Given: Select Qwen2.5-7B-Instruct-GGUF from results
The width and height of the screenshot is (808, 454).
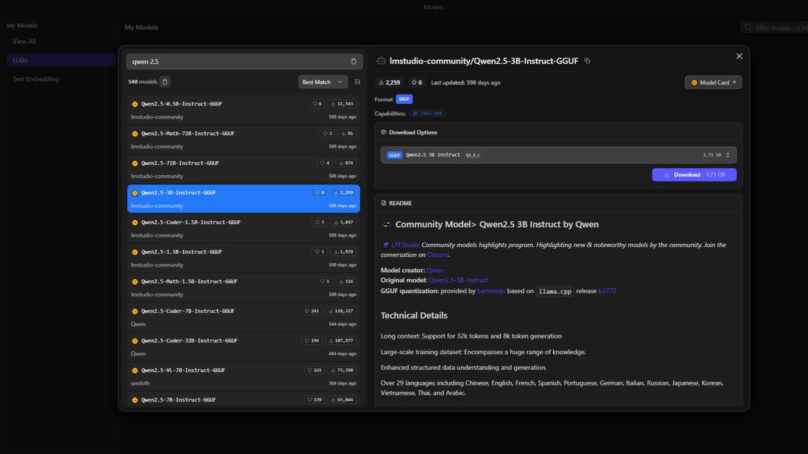Looking at the screenshot, I should click(x=243, y=399).
